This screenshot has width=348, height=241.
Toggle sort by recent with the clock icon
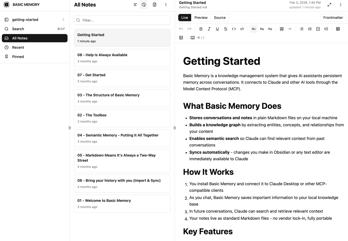pos(144,5)
